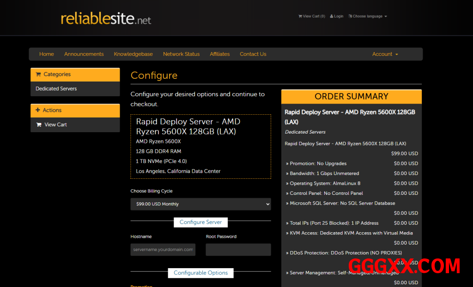Click the Login link in header
473x287 pixels.
point(339,16)
